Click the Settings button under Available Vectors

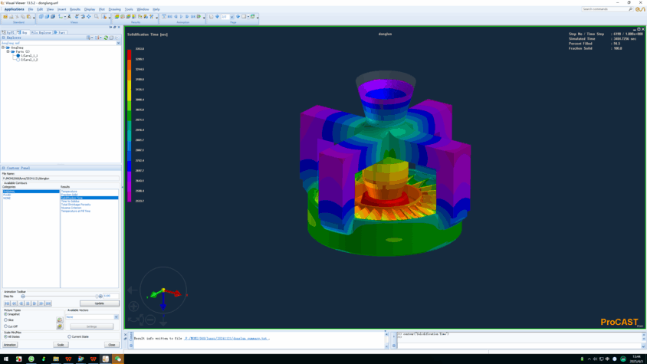pos(91,326)
